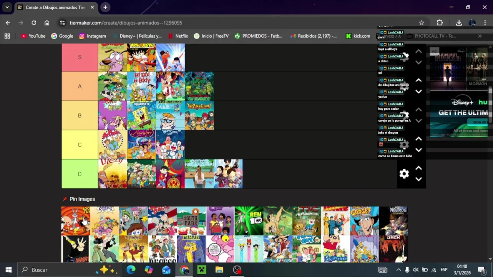Open Recibidos Gmail bookmark

tap(314, 36)
